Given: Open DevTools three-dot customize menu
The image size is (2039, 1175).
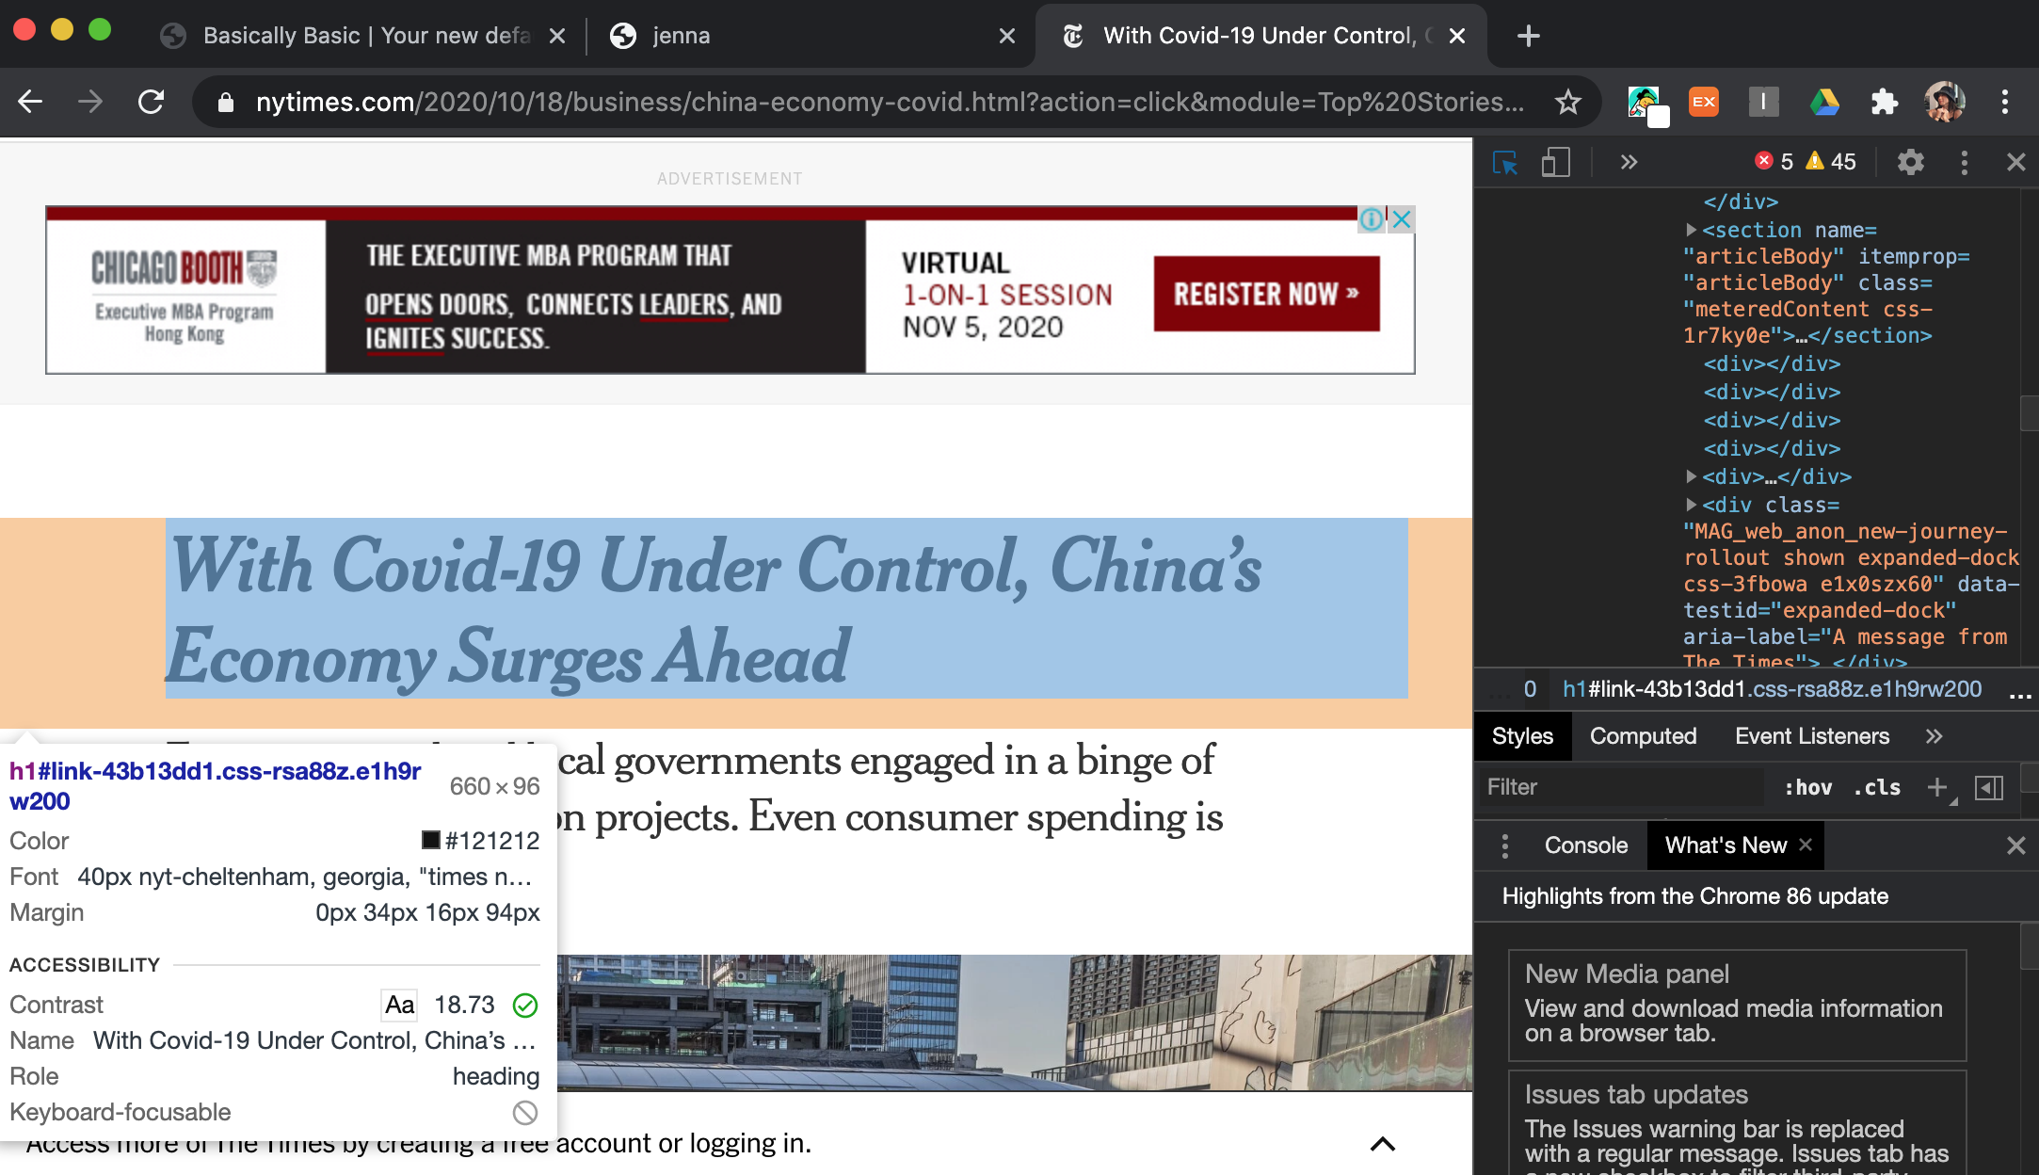Looking at the screenshot, I should [1964, 163].
